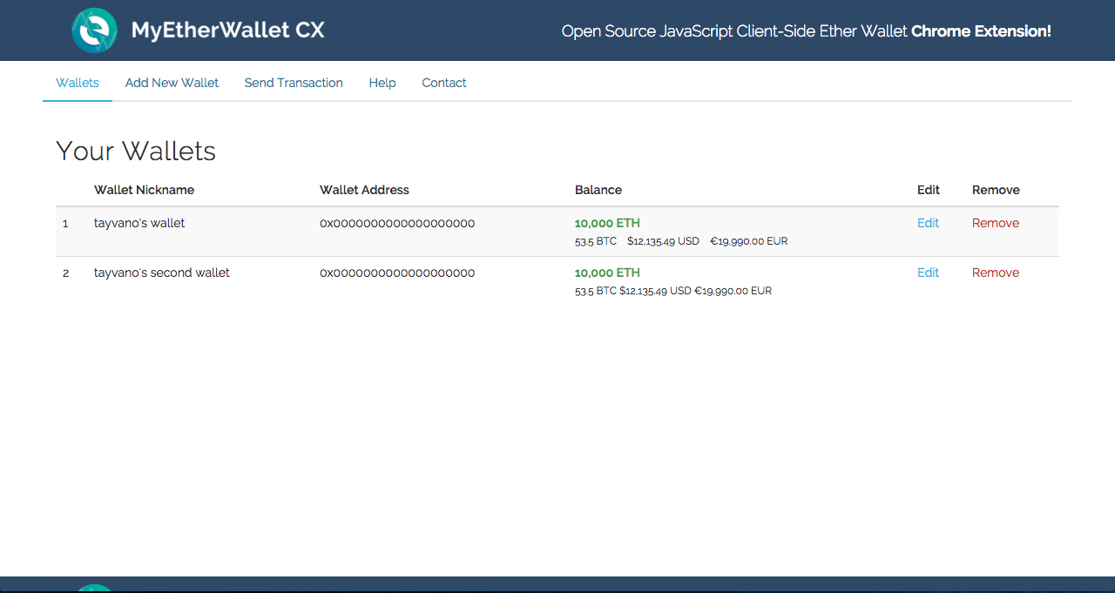Click the MyEtherWallet CX header title
Viewport: 1115px width, 593px height.
(x=227, y=30)
